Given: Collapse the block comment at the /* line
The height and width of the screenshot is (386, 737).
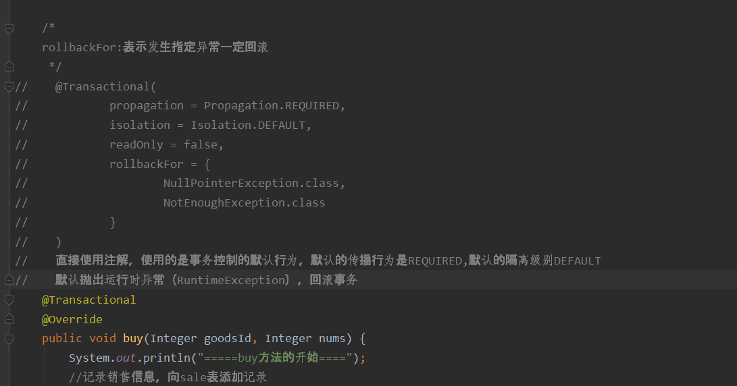Looking at the screenshot, I should click(x=9, y=28).
